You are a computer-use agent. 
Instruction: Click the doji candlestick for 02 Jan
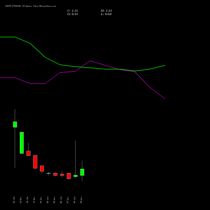pyautogui.click(x=49, y=173)
